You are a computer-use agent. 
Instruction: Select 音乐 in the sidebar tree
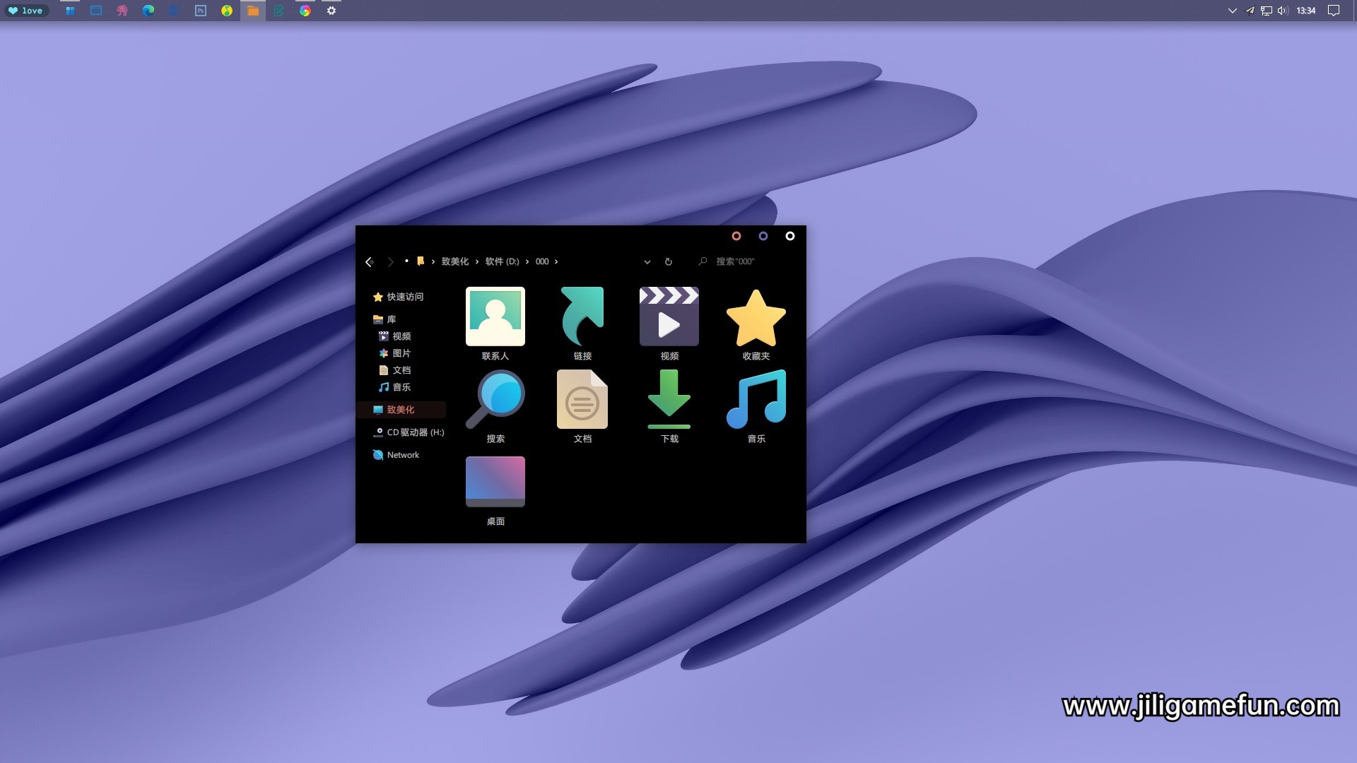point(394,387)
